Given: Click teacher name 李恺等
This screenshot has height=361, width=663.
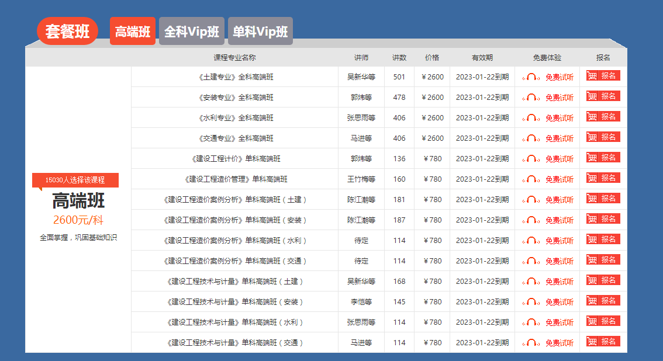Looking at the screenshot, I should point(361,303).
